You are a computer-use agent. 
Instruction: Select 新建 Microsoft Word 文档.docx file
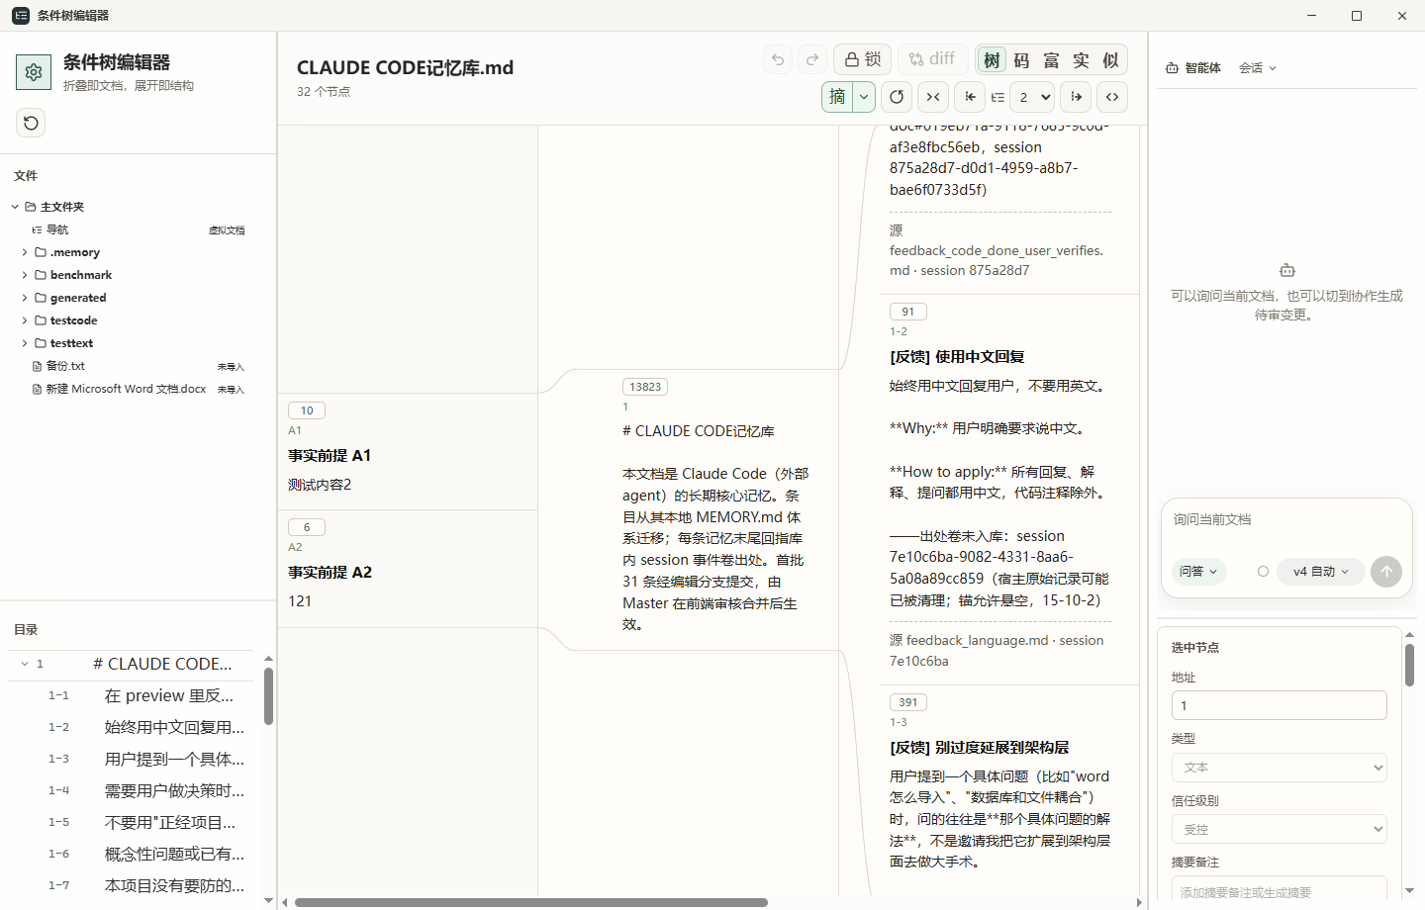click(x=126, y=389)
